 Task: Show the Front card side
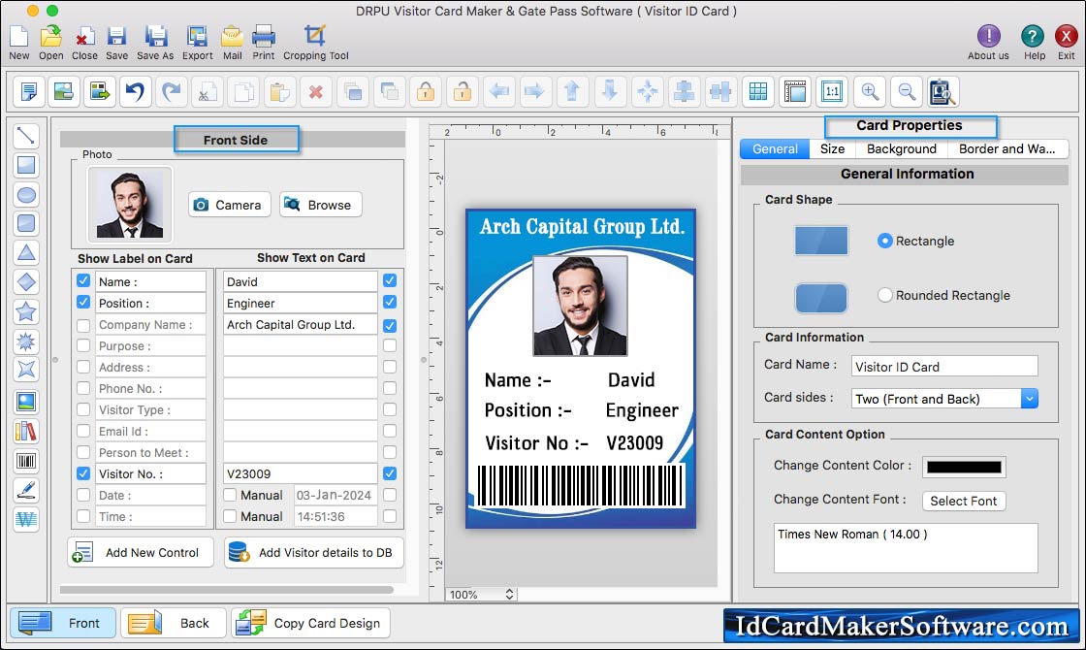click(62, 622)
